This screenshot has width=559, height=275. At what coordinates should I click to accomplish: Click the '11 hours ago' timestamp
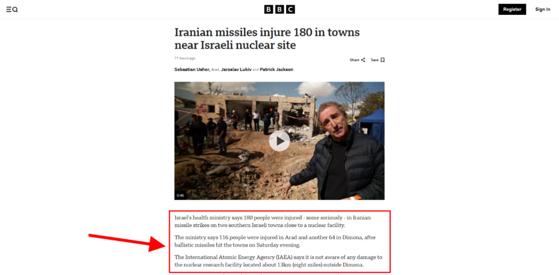[185, 58]
